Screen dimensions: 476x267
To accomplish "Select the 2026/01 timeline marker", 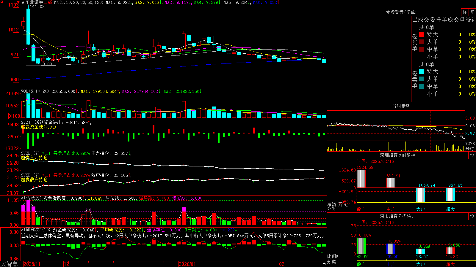I will coord(187,264).
